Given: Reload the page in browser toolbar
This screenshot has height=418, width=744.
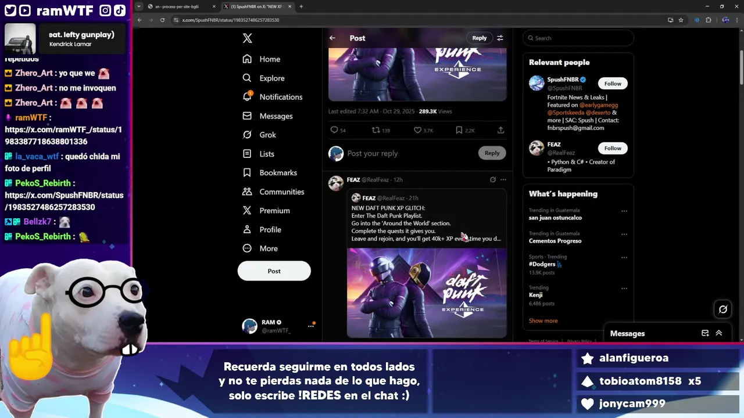Looking at the screenshot, I should [162, 20].
